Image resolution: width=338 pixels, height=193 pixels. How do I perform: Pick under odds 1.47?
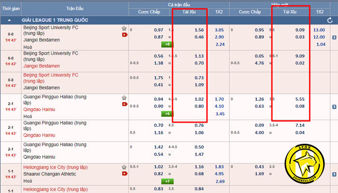(x=199, y=154)
